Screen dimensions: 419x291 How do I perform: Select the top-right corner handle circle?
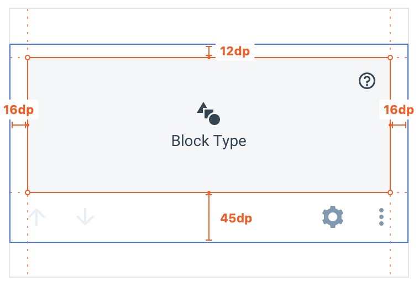click(390, 58)
